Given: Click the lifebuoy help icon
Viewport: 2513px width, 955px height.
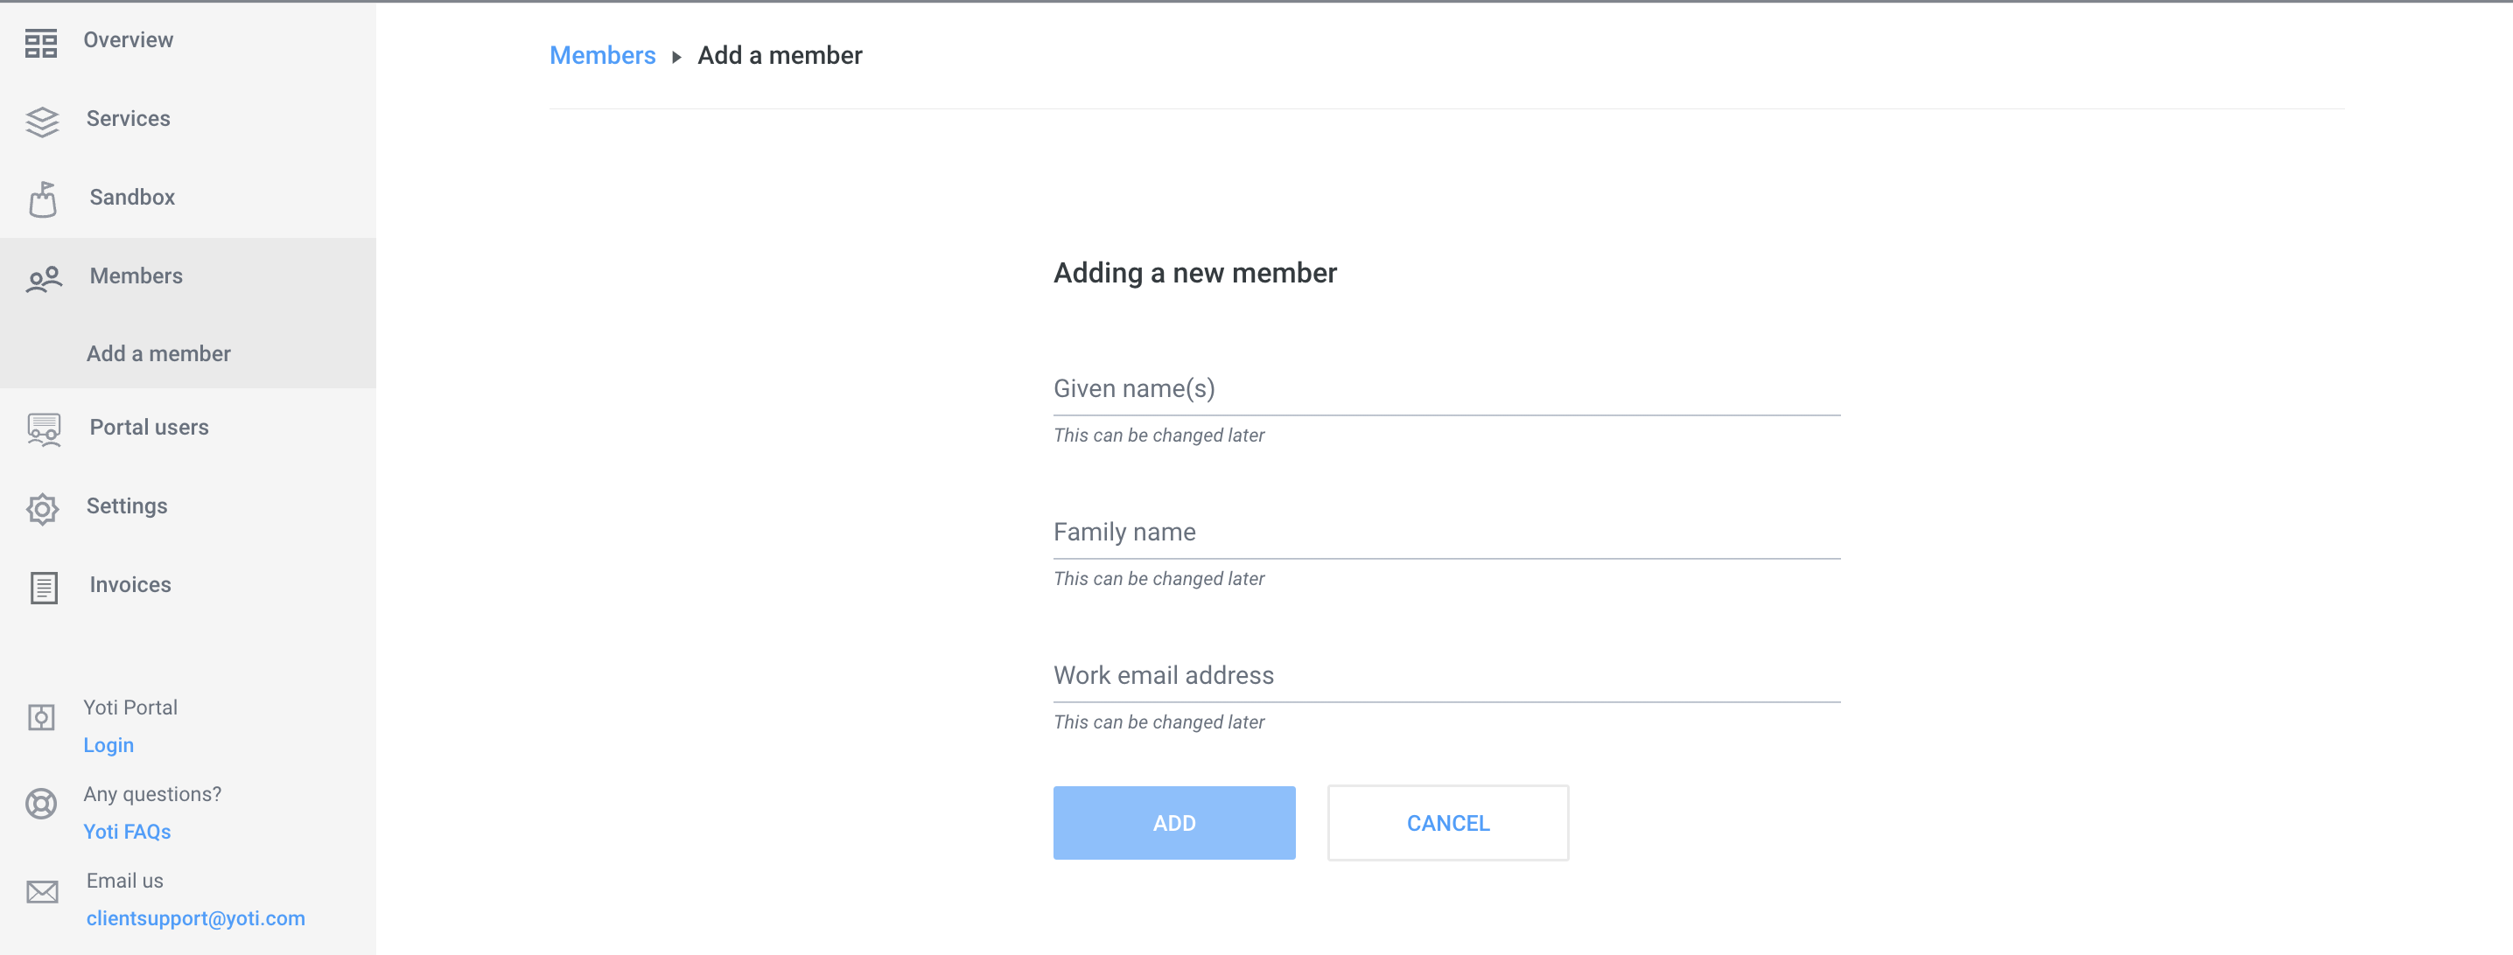Looking at the screenshot, I should pos(41,804).
